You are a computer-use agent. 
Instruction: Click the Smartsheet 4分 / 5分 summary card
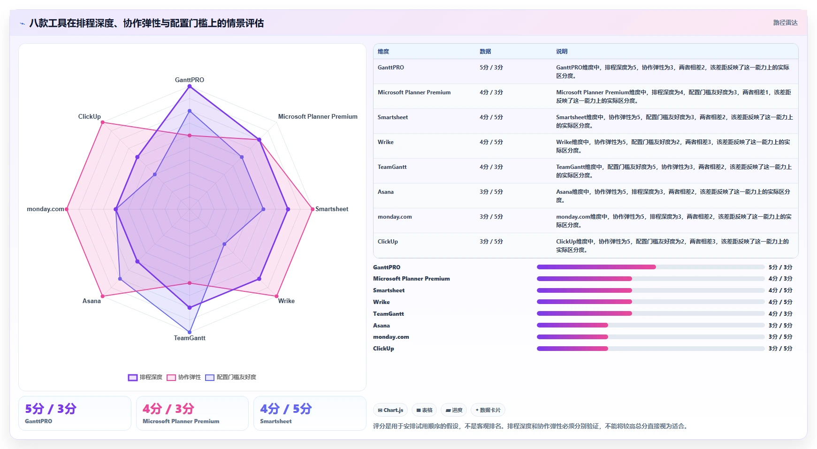(310, 413)
